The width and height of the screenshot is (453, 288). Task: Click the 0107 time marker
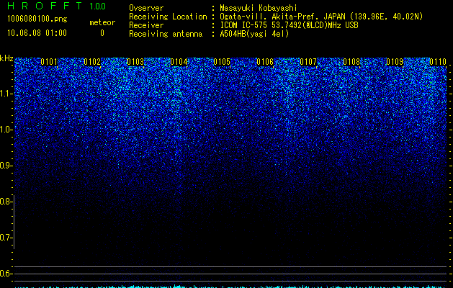pos(308,62)
